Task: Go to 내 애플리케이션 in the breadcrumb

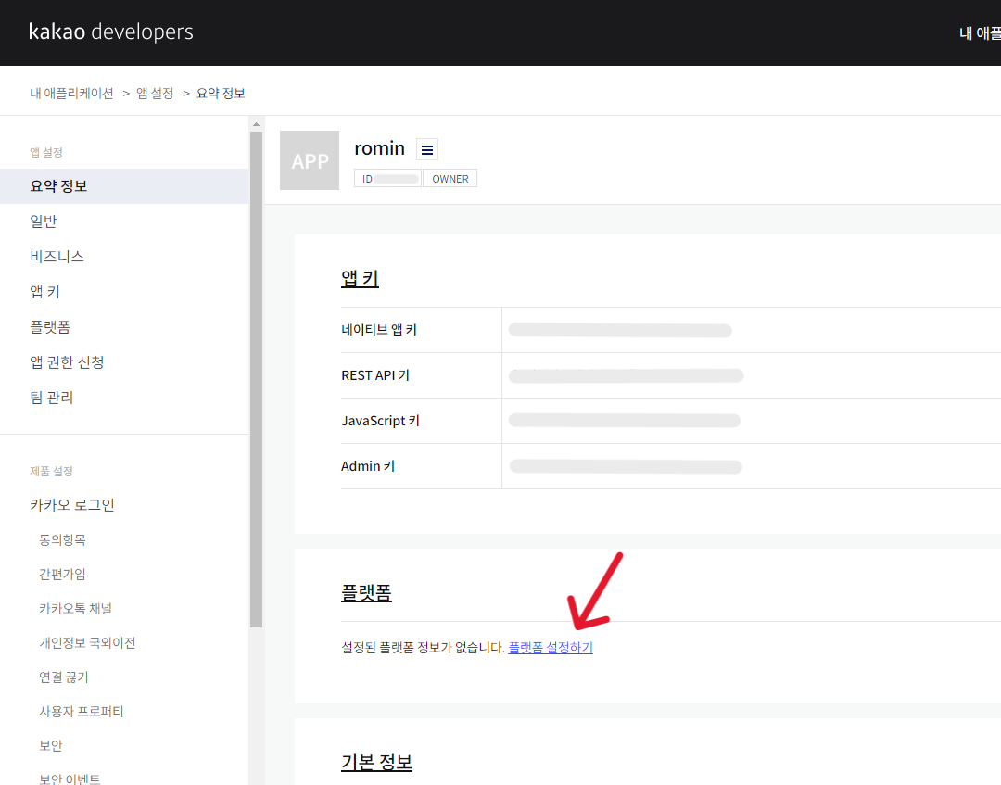Action: (x=71, y=94)
